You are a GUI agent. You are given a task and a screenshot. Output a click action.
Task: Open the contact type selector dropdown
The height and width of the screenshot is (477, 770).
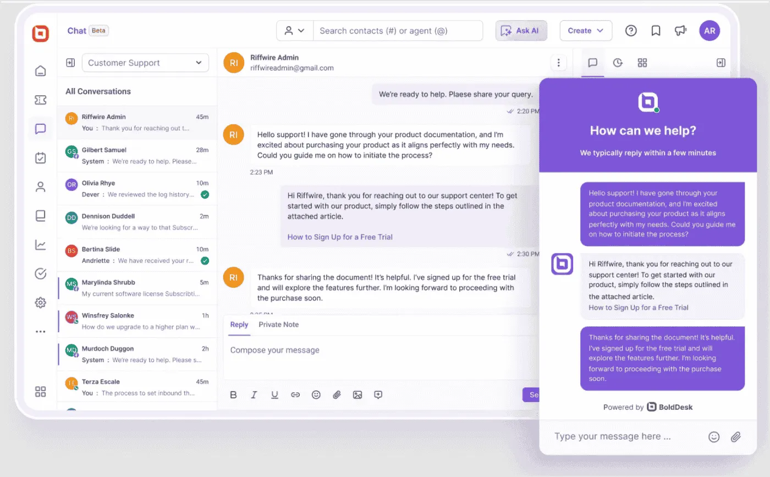[295, 31]
